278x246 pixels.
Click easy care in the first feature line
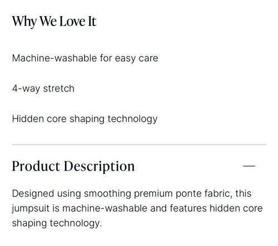(137, 59)
